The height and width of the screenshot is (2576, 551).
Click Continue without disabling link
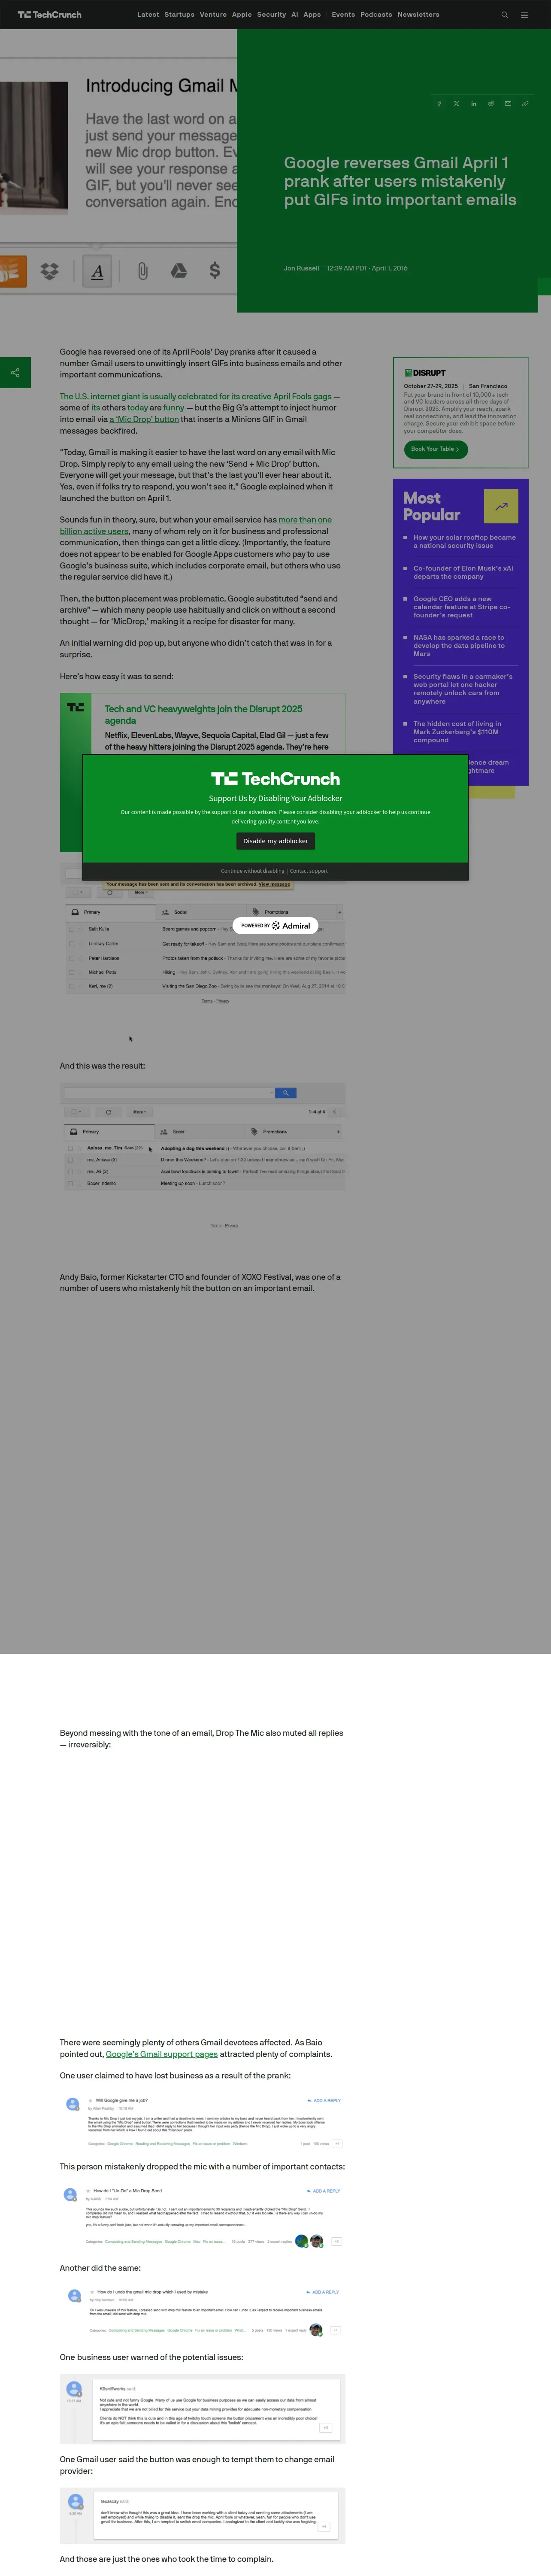pyautogui.click(x=253, y=871)
